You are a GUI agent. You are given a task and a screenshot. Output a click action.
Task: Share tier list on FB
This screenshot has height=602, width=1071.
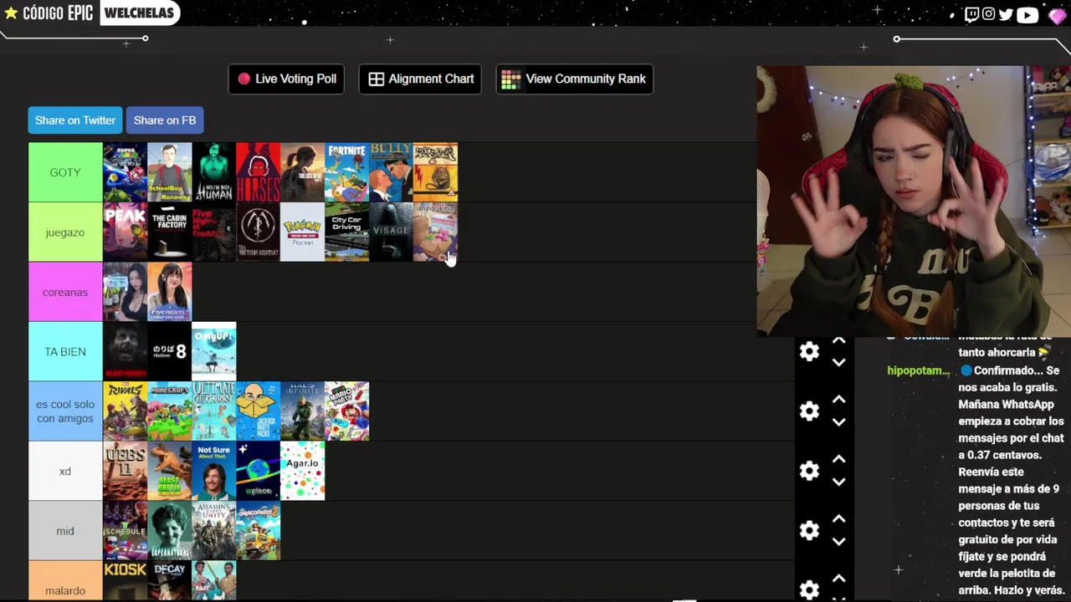tap(165, 120)
